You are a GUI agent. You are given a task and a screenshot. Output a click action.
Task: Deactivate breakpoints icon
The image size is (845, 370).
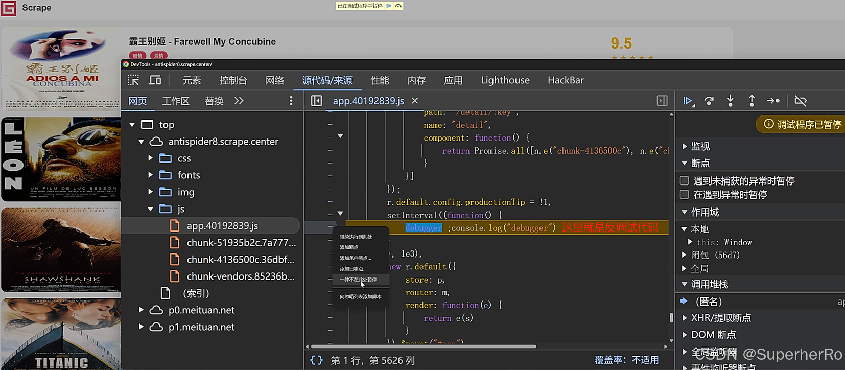tap(801, 101)
